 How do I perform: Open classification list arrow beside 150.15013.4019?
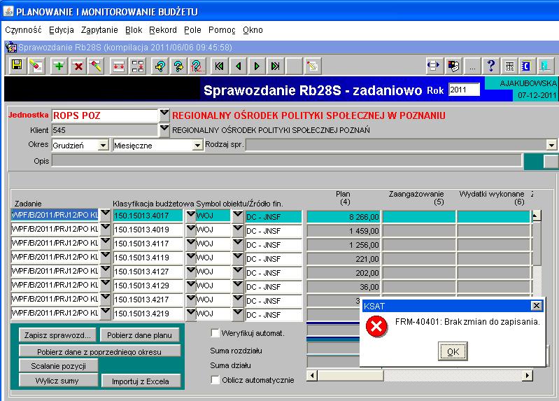pyautogui.click(x=191, y=229)
